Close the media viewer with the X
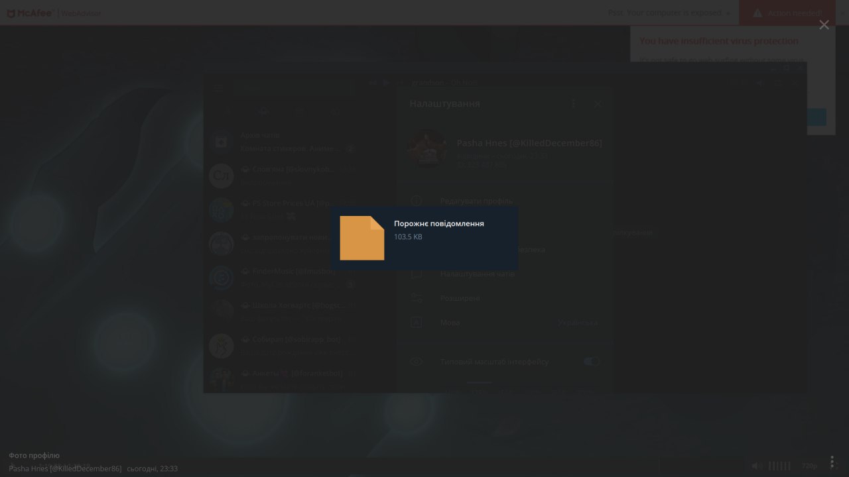 pyautogui.click(x=824, y=25)
